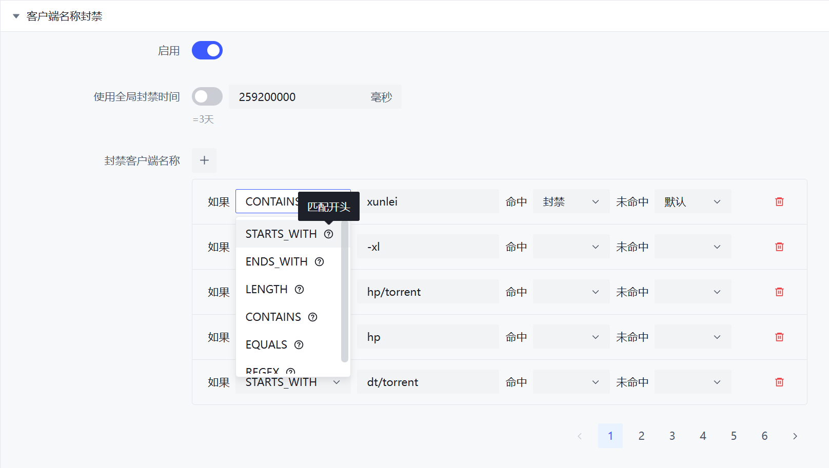Add a new banned client name rule
829x468 pixels.
tap(204, 160)
